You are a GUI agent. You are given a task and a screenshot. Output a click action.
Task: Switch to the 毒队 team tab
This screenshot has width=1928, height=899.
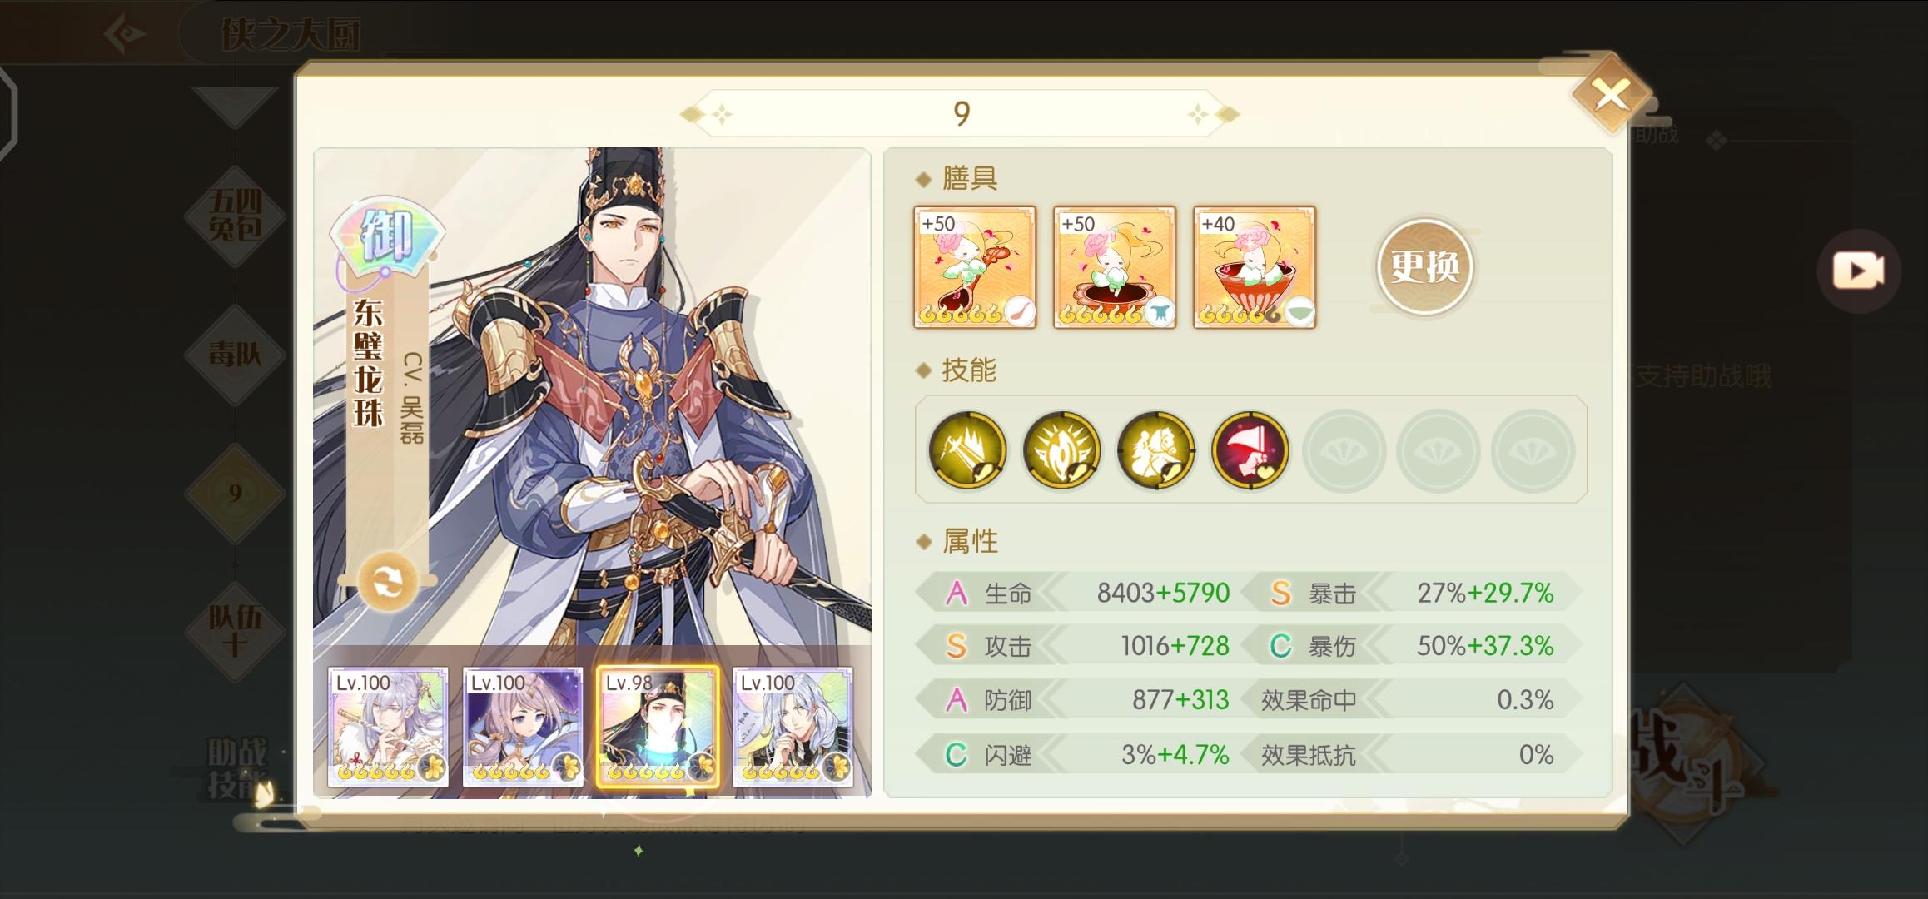click(236, 355)
